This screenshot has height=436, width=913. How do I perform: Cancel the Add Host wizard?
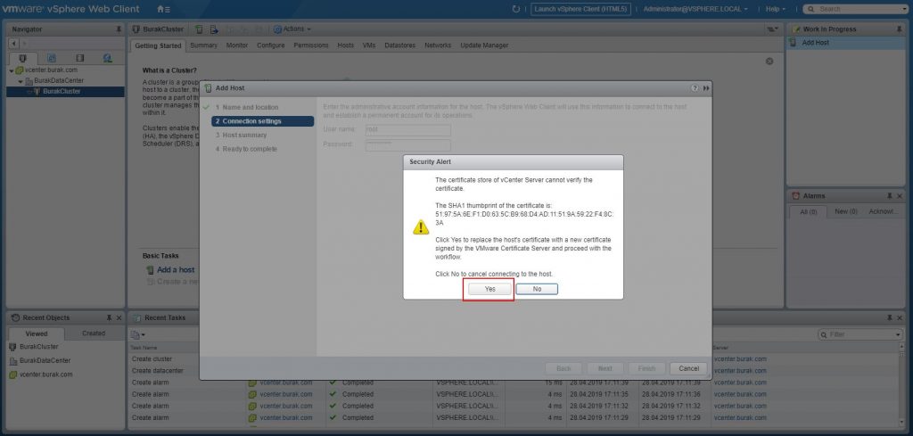pos(688,368)
